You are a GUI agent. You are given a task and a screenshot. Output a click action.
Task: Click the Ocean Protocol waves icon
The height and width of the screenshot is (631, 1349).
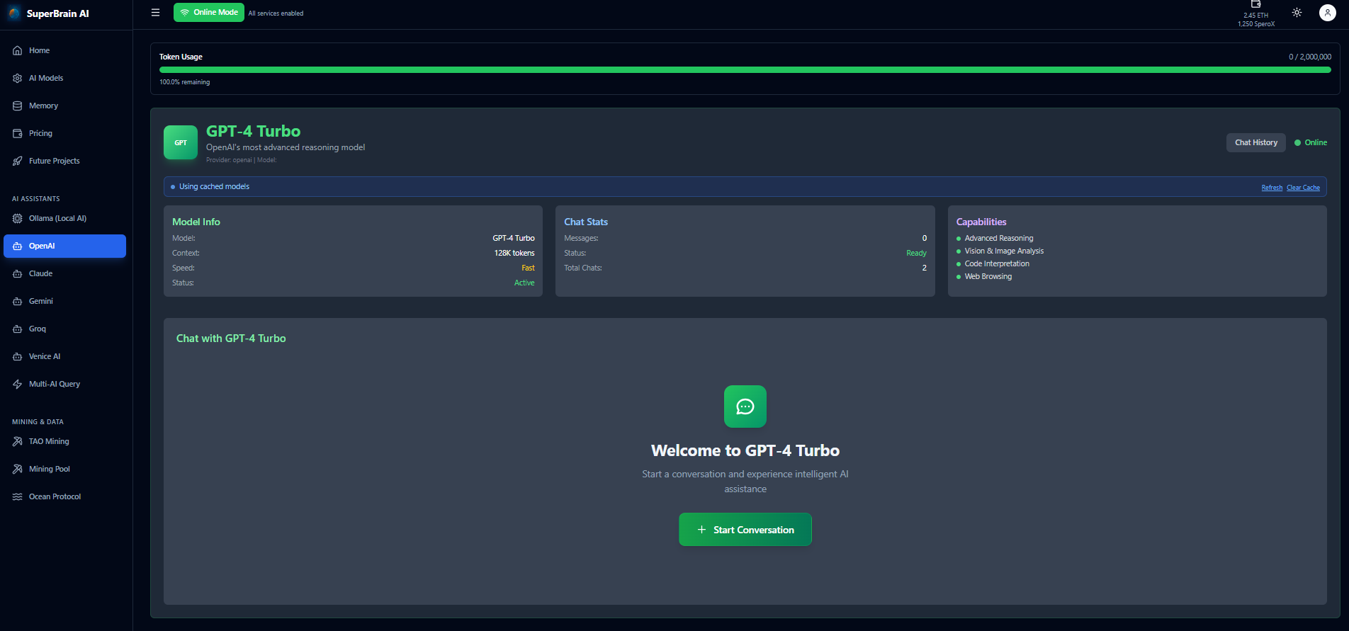tap(18, 497)
